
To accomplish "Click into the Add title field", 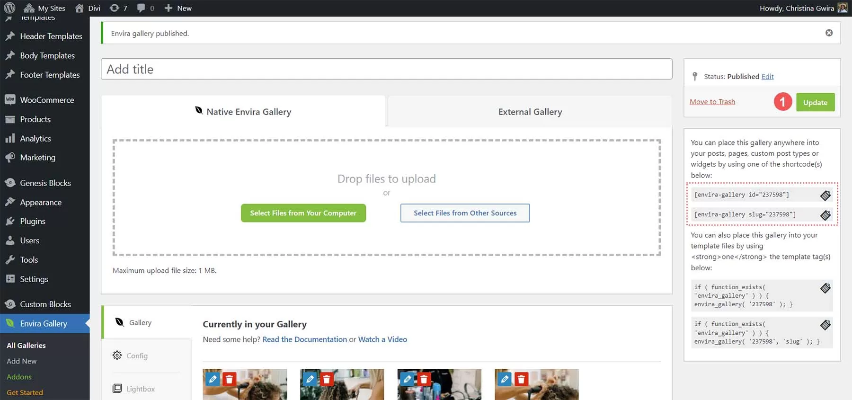I will [386, 69].
